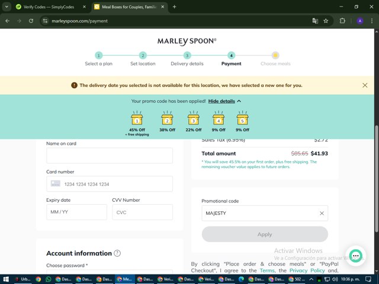Reload the Marley Spoon payment page

[31, 21]
